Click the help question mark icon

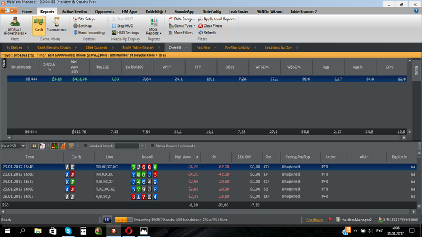pyautogui.click(x=416, y=11)
